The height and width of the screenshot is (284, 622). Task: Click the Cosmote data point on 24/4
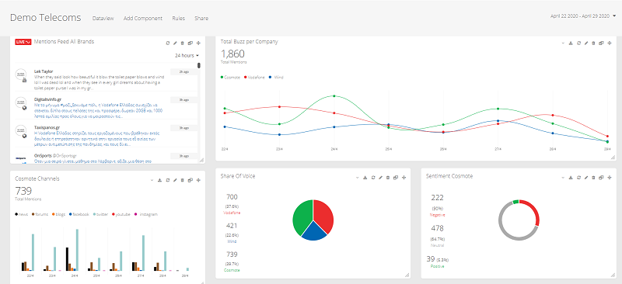click(x=334, y=96)
